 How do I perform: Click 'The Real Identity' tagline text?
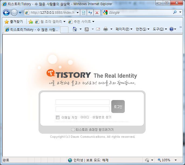pyautogui.click(x=115, y=75)
